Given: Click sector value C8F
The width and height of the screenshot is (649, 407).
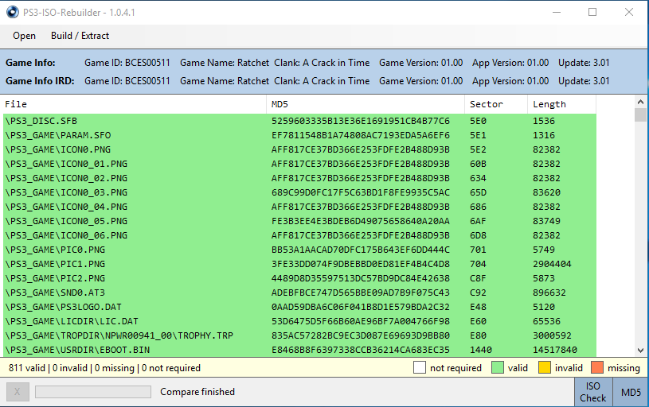Looking at the screenshot, I should coord(478,278).
